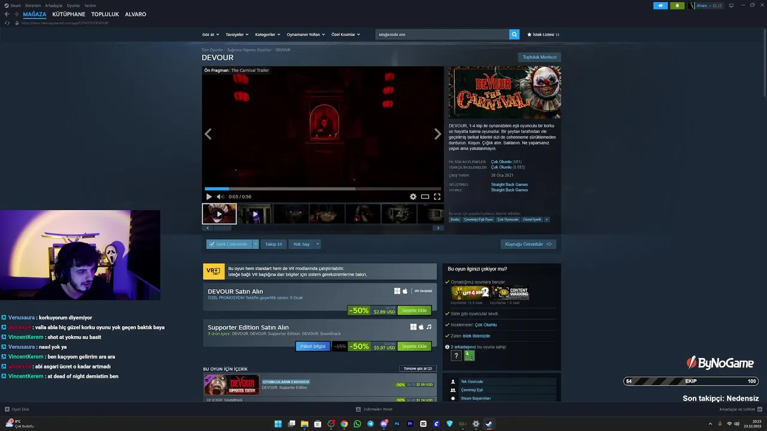This screenshot has width=767, height=431.
Task: Open Premiere Pro from the taskbar
Action: [x=410, y=424]
